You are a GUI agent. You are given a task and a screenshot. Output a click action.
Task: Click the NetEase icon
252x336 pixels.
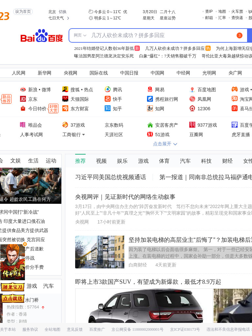pos(150,89)
